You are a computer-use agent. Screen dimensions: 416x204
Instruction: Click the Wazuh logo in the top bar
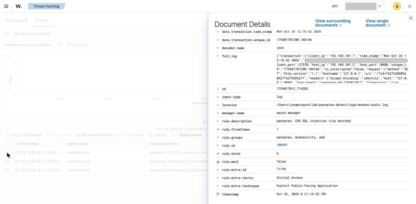[19, 6]
